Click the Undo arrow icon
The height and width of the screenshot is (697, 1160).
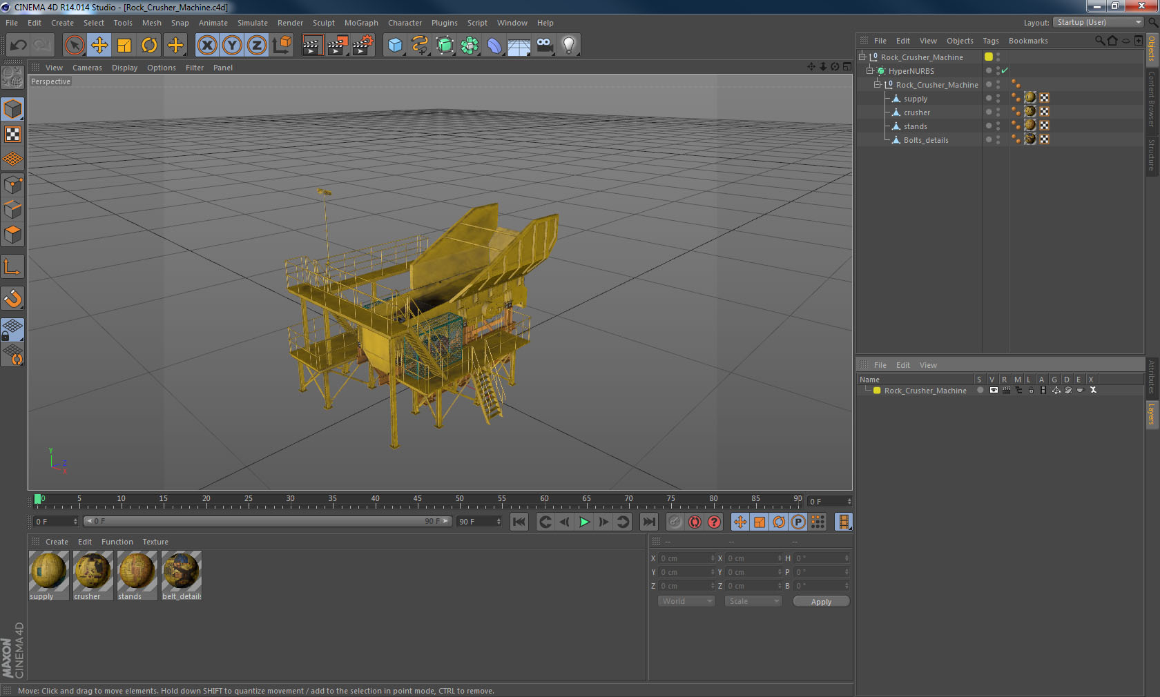click(x=18, y=46)
